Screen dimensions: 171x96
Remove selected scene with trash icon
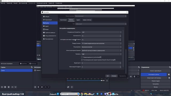coord(5,87)
